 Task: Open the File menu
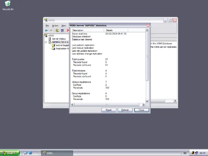click(x=47, y=26)
